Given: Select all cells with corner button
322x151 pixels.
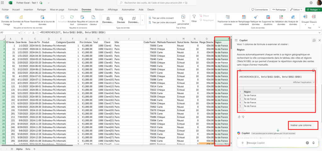Looking at the screenshot, I should click(3, 38).
